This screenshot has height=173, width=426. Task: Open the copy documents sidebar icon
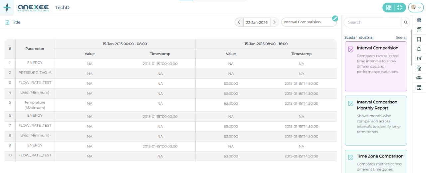pos(419,68)
